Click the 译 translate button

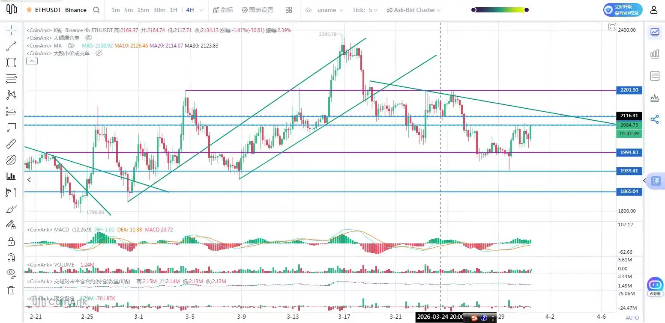pos(656,181)
